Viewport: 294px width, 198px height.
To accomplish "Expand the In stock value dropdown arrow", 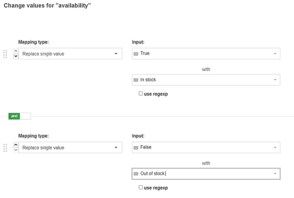I will click(275, 80).
